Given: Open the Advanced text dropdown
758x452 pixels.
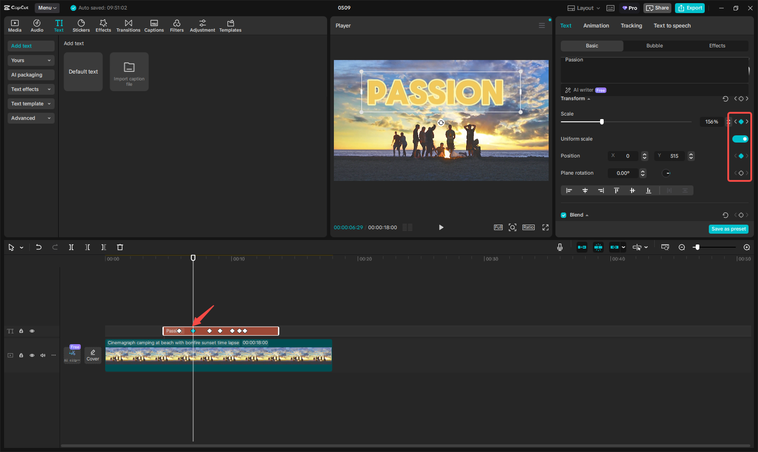Looking at the screenshot, I should [x=31, y=118].
